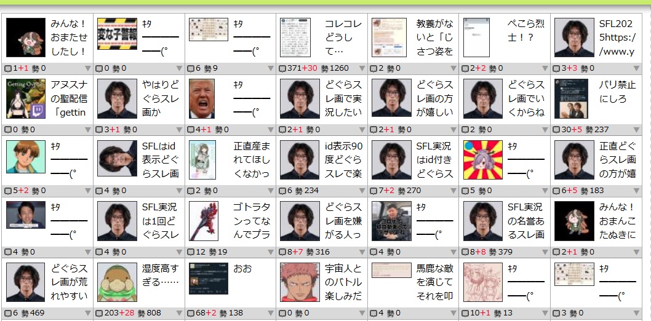
Task: Open the dropdown arrow under the ぺこら烈士 thread
Action: tap(545, 69)
